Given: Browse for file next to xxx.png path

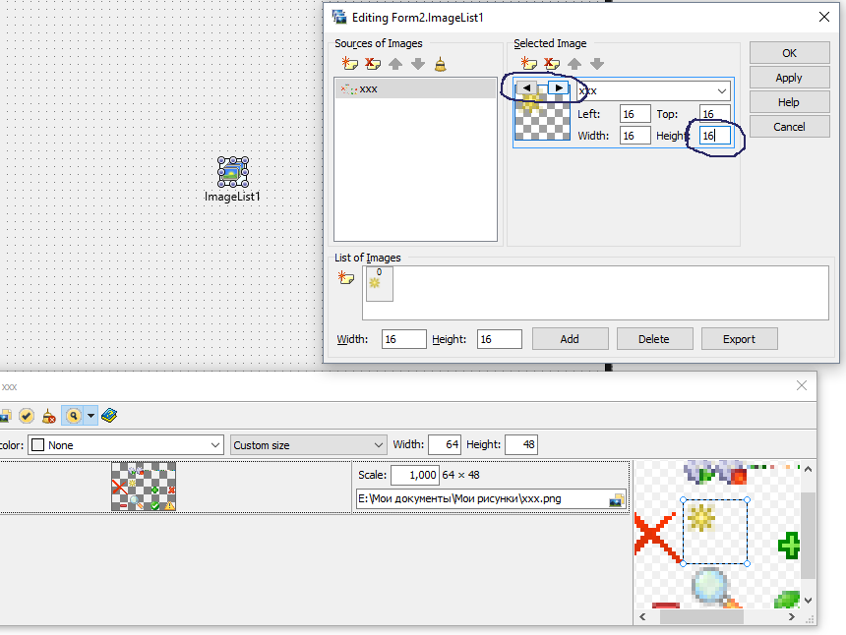Looking at the screenshot, I should click(616, 499).
